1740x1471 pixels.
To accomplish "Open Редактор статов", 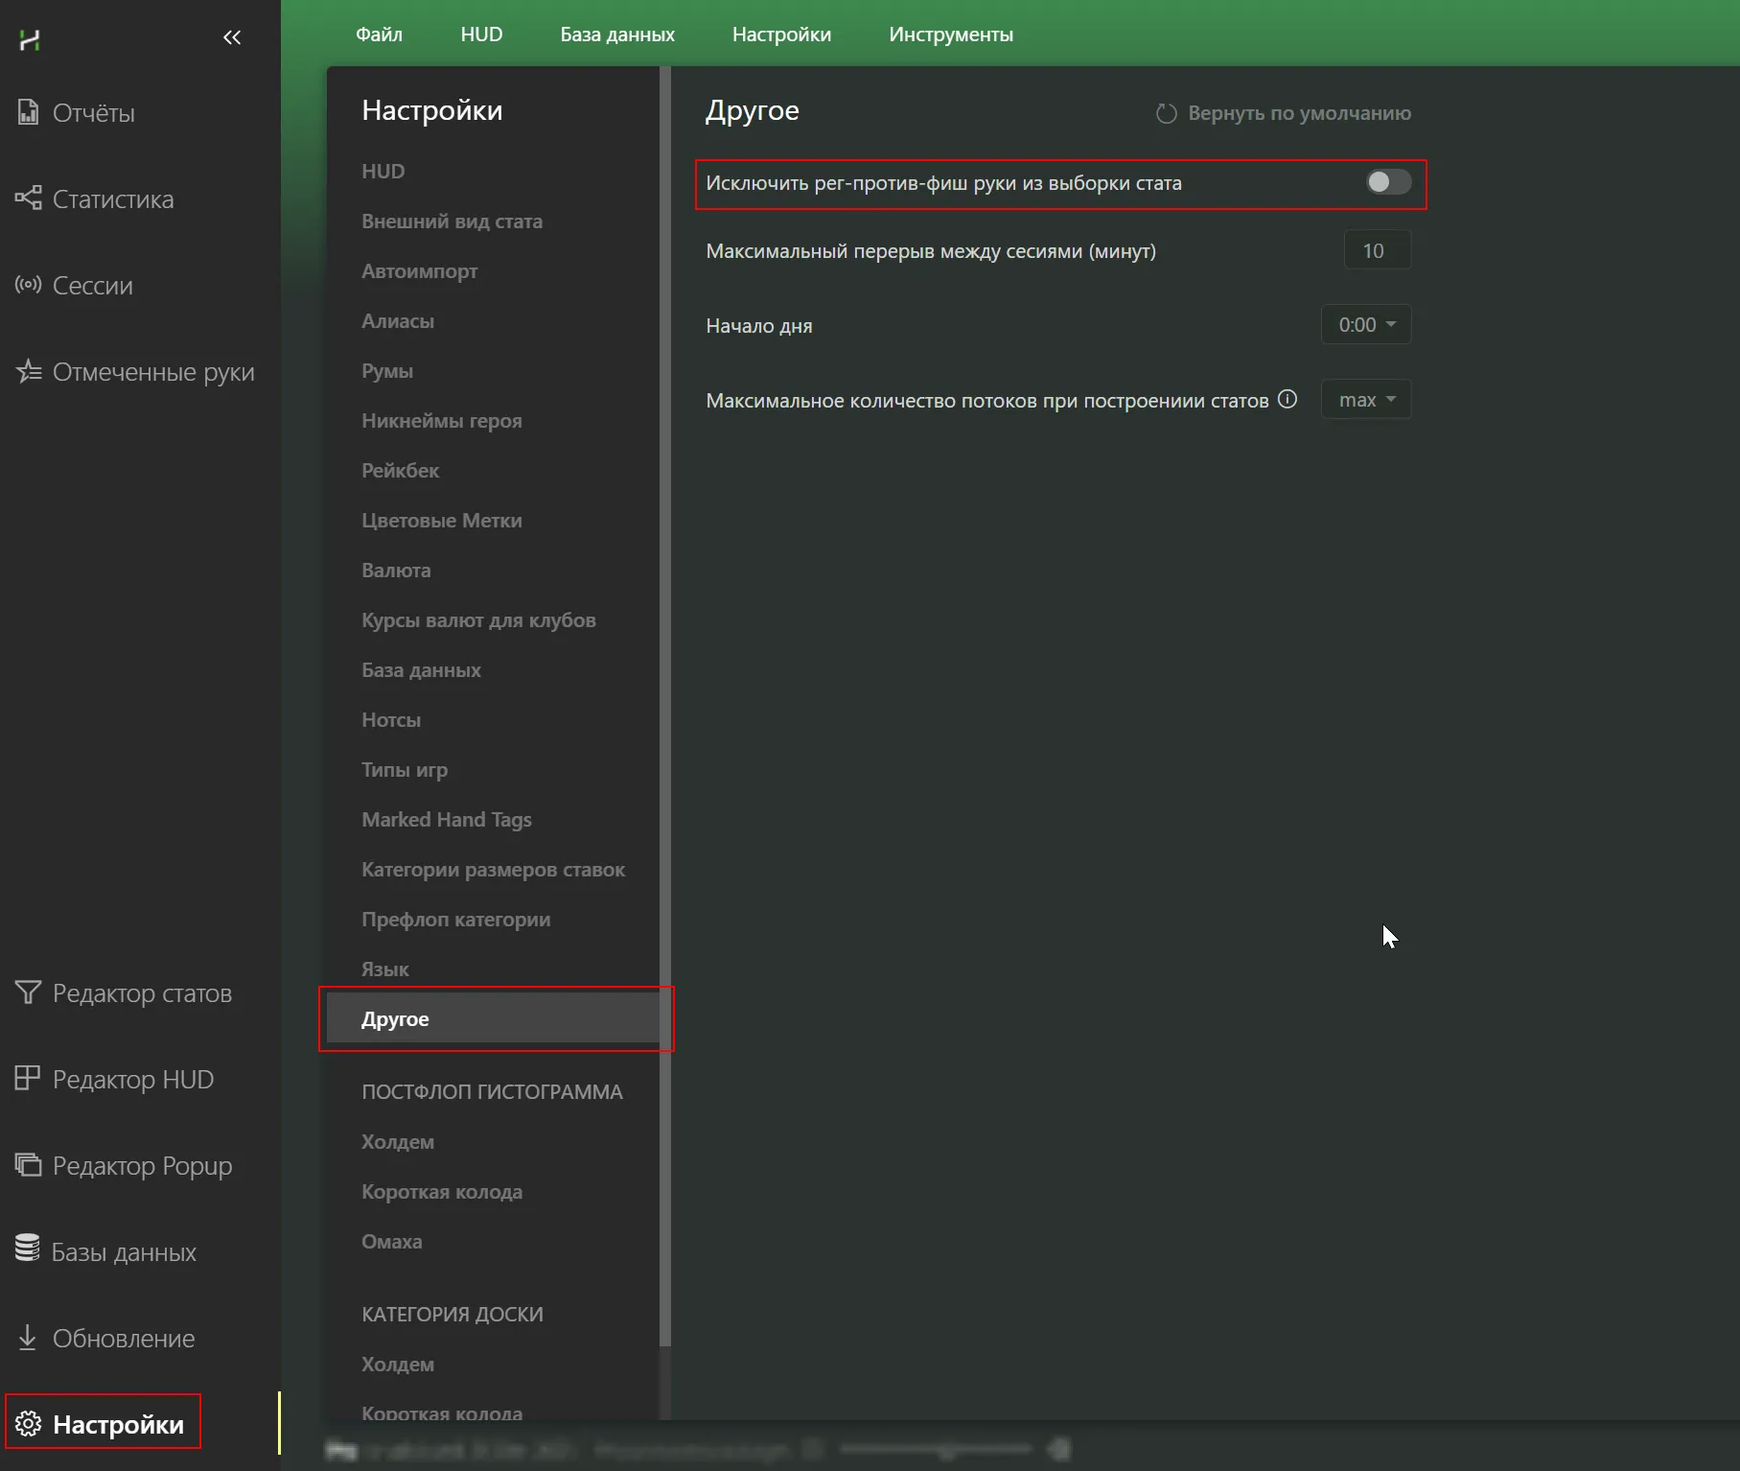I will (x=142, y=993).
